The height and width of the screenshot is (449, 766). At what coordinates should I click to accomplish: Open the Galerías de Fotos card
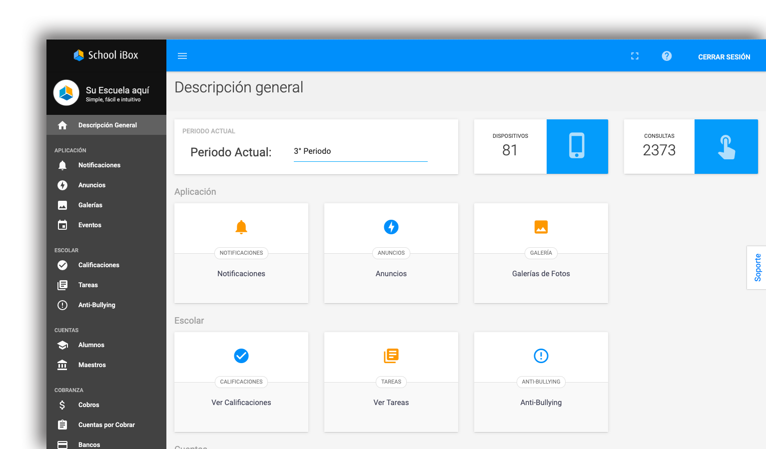[541, 253]
